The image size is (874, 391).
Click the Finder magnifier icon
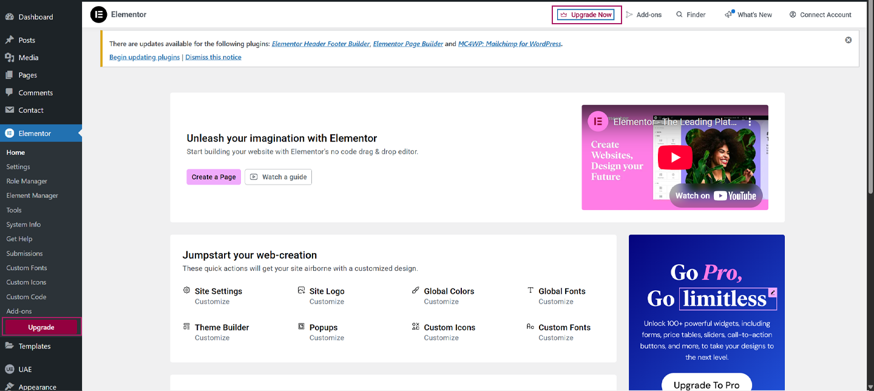coord(680,15)
